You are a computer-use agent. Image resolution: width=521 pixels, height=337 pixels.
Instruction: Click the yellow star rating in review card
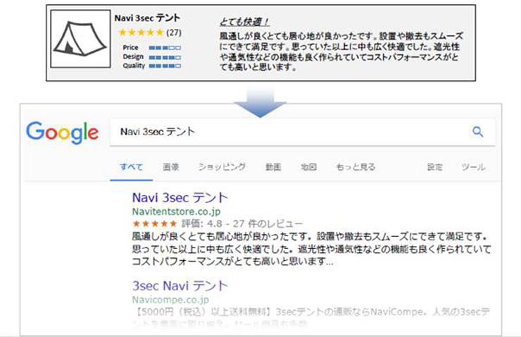point(141,32)
